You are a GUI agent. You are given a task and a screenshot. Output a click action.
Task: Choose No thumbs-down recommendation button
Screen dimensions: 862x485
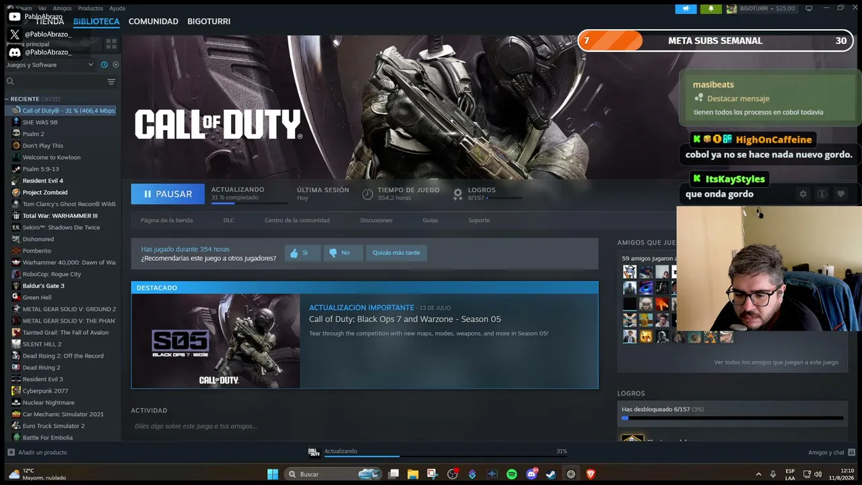(x=343, y=253)
